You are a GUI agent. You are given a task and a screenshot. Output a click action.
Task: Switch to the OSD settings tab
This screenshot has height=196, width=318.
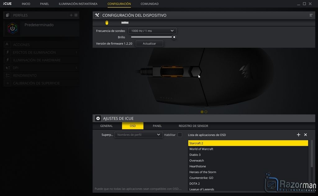pos(133,126)
